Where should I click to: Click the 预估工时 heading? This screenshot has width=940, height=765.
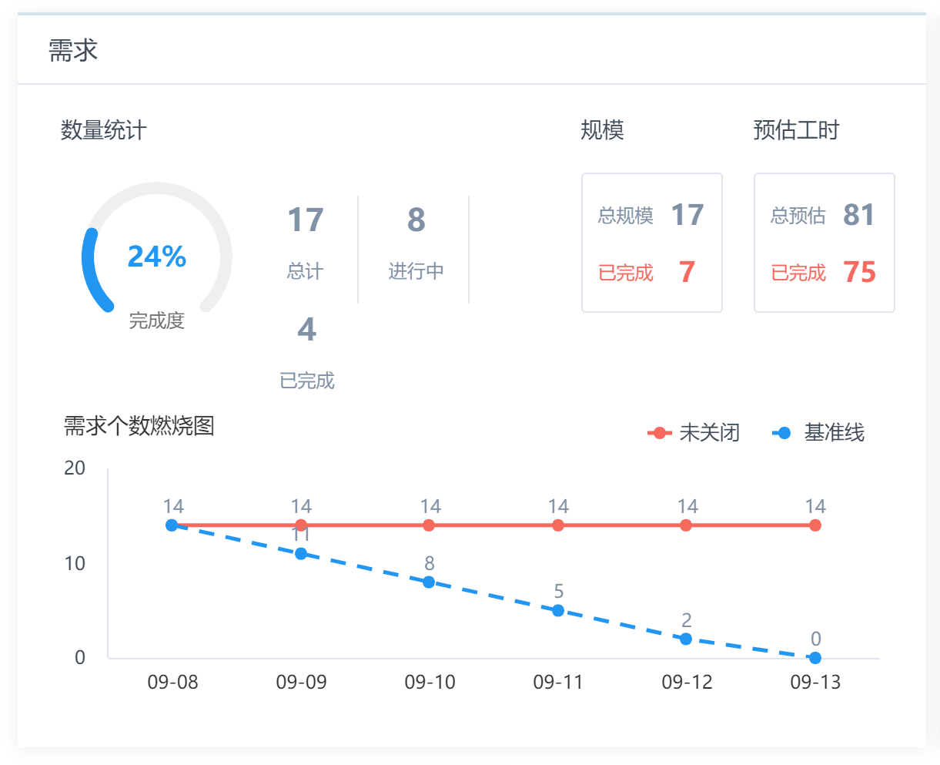click(x=796, y=130)
